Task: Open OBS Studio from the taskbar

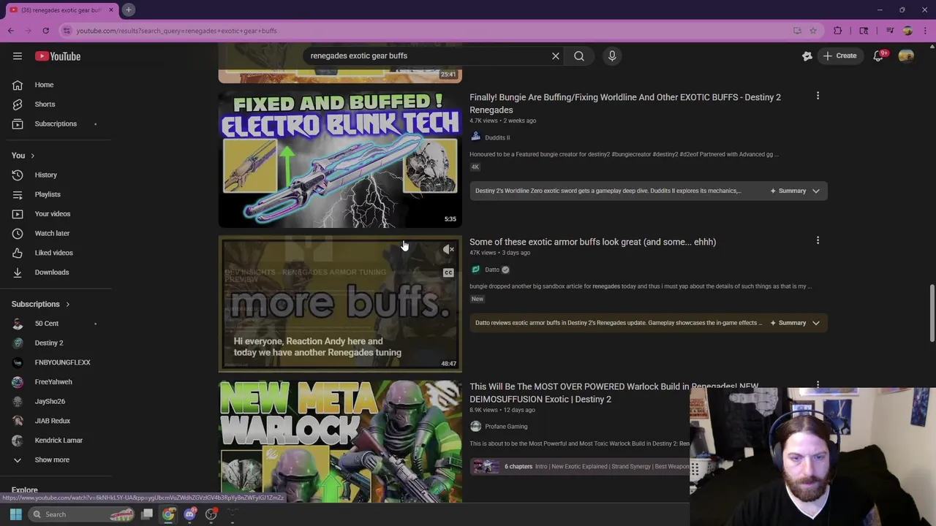Action: pos(211,514)
